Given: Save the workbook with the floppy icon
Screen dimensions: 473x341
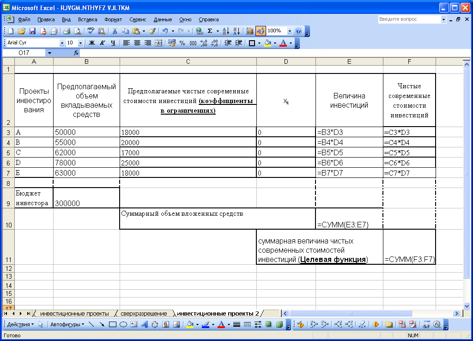Looking at the screenshot, I should pos(32,31).
